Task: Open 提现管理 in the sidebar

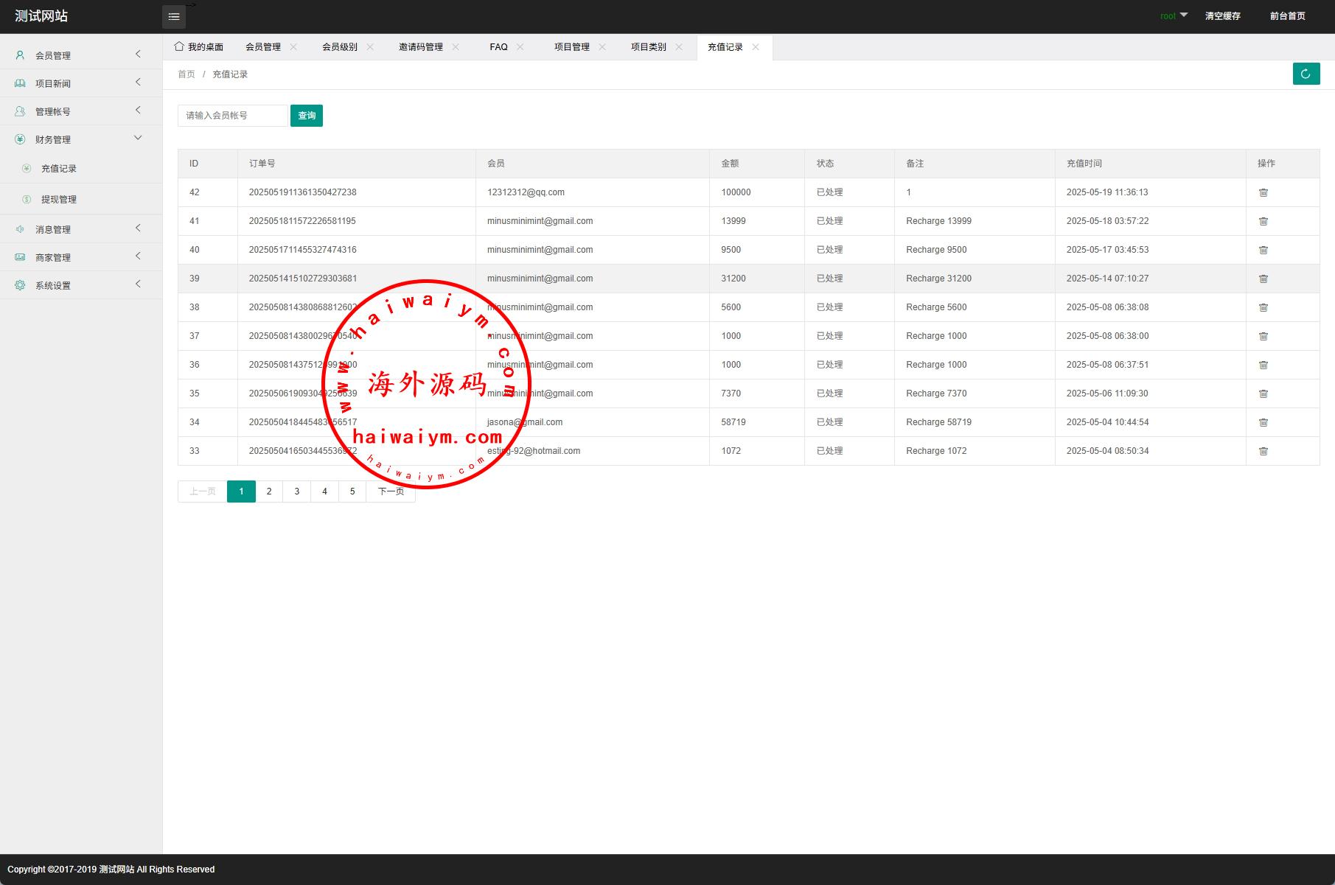Action: tap(59, 199)
